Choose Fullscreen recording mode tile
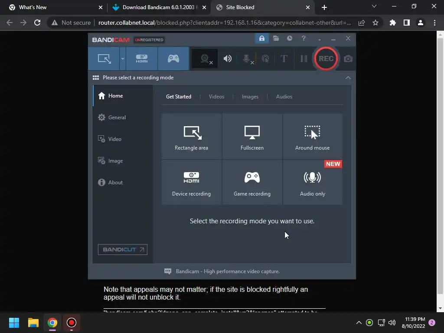Viewport: 444px width, 333px height. pyautogui.click(x=252, y=137)
